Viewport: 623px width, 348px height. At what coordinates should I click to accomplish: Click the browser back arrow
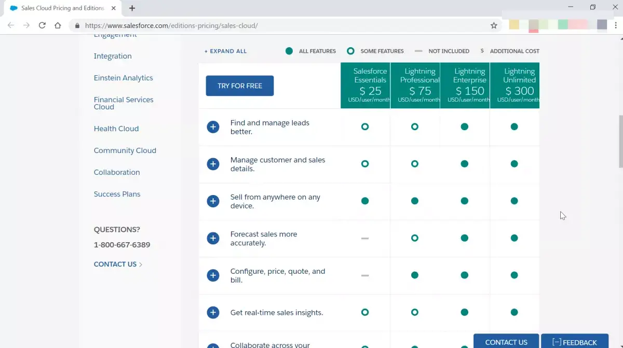11,25
